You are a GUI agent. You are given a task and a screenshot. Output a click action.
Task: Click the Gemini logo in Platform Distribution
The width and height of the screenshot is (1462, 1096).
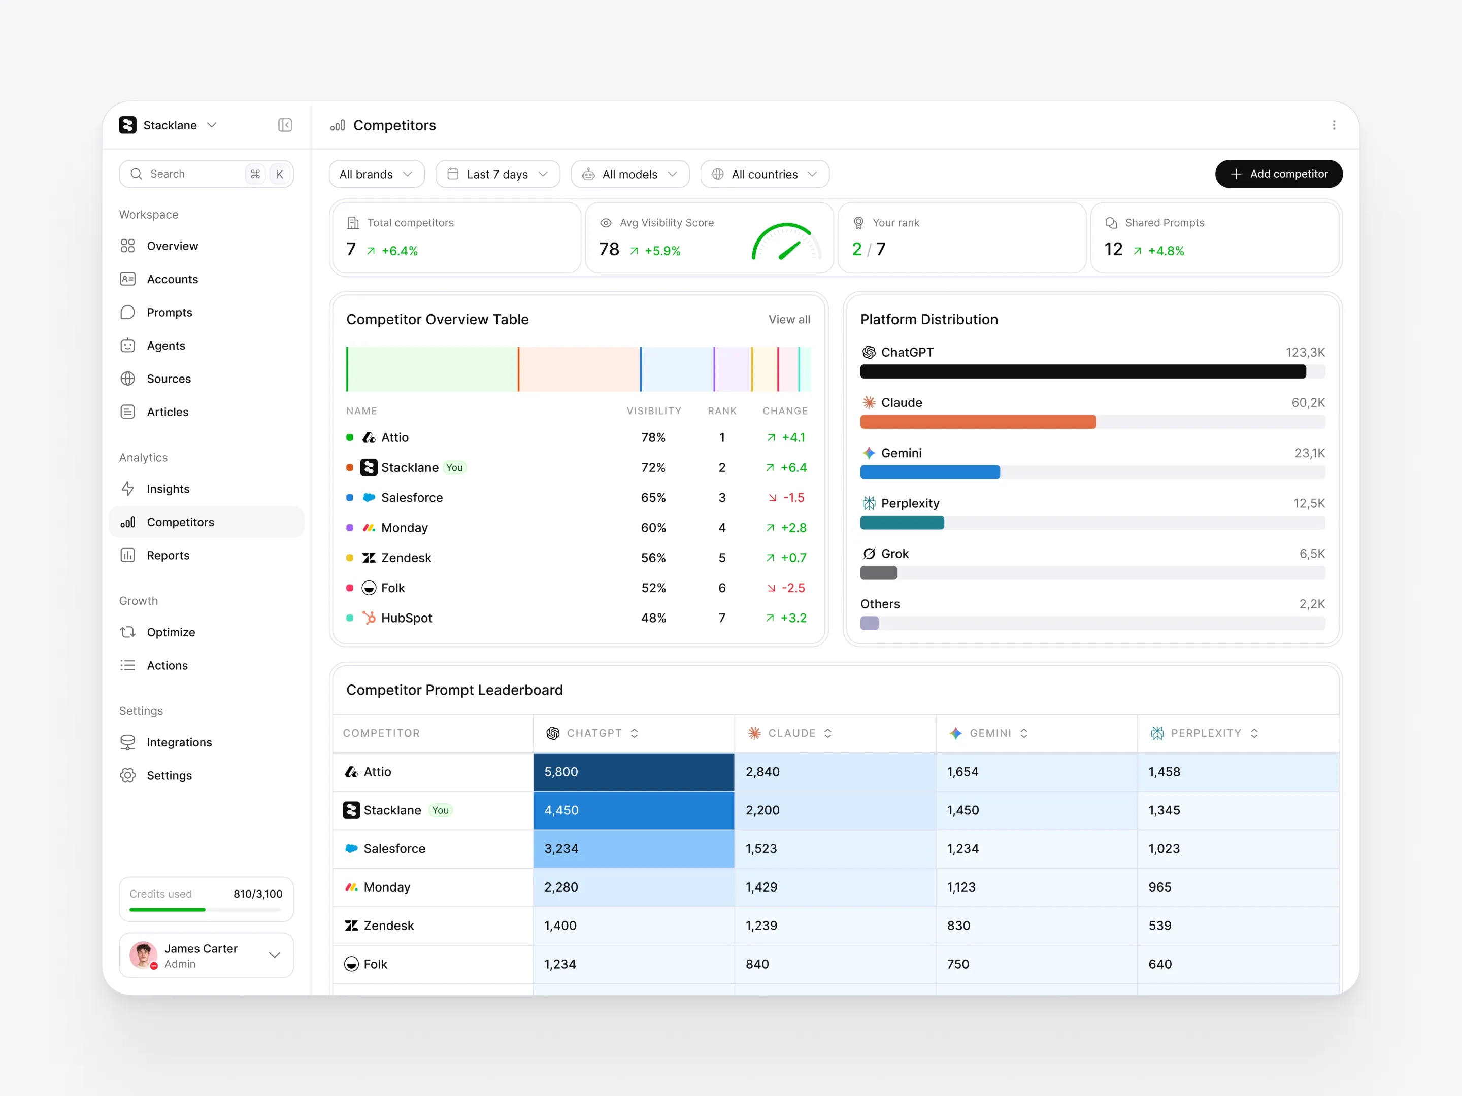click(x=869, y=453)
